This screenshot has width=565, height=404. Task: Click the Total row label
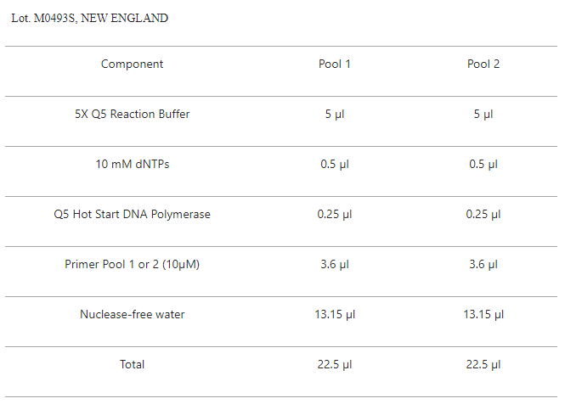click(132, 364)
